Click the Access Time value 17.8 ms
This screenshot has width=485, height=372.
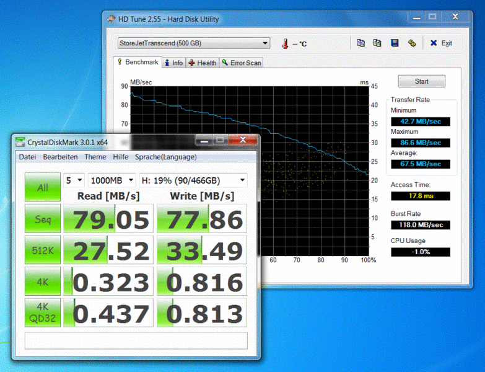coord(421,196)
